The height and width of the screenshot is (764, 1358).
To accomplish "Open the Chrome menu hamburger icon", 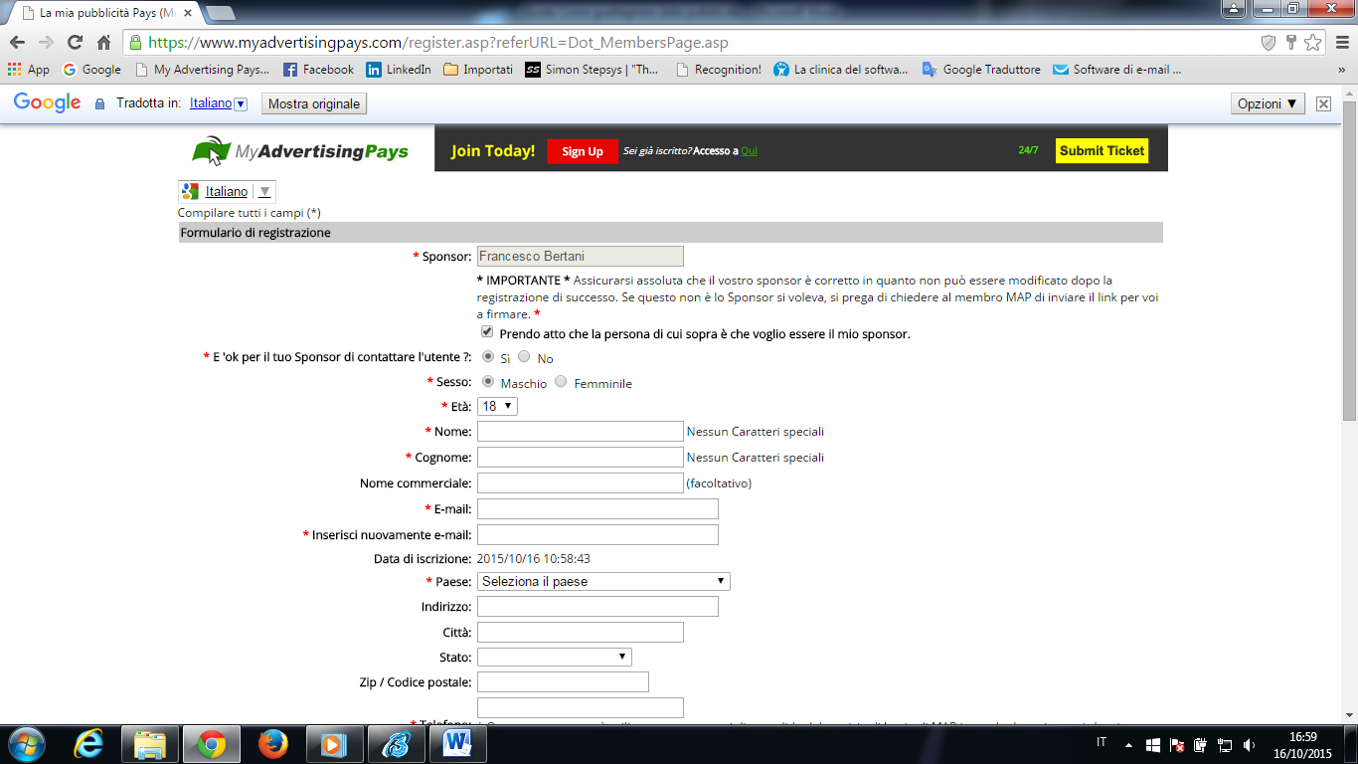I will [1340, 43].
